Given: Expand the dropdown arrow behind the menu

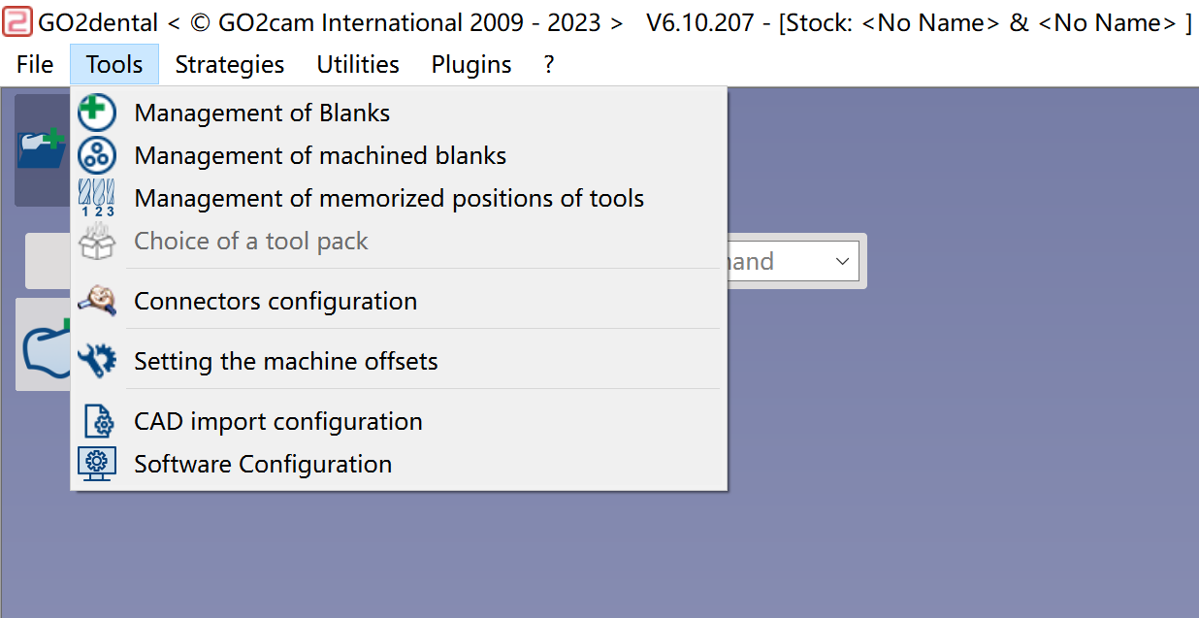Looking at the screenshot, I should click(841, 262).
